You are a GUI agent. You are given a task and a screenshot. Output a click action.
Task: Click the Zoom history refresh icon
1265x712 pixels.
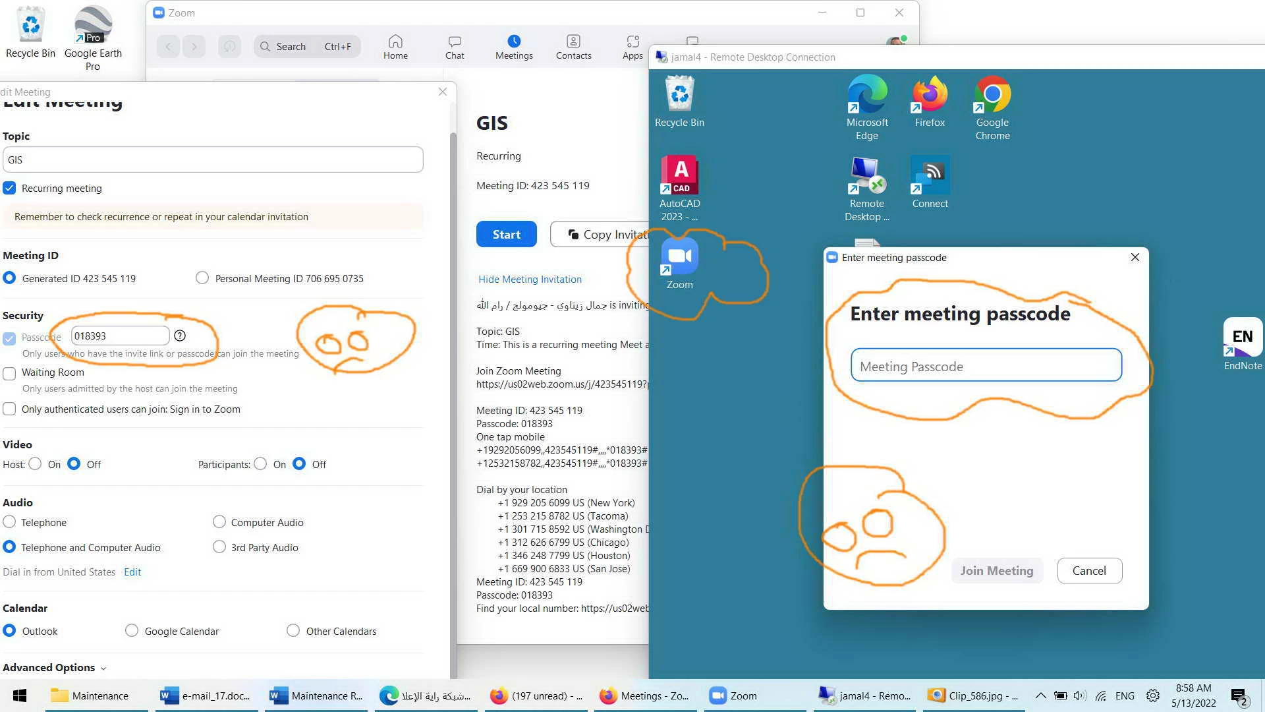pyautogui.click(x=229, y=47)
